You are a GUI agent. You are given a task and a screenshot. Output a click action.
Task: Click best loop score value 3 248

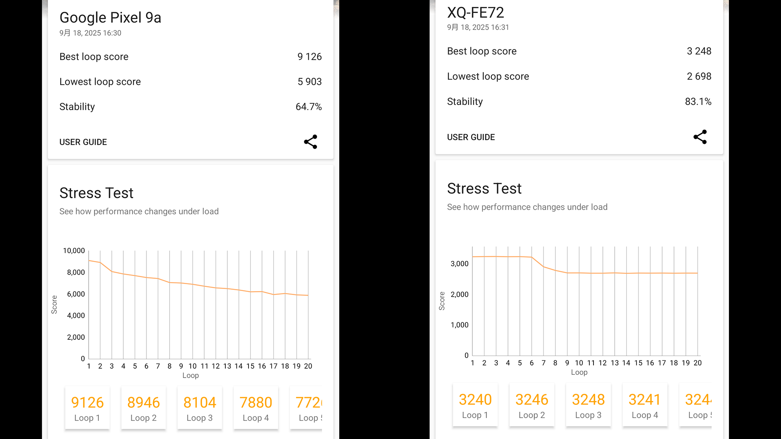click(699, 51)
